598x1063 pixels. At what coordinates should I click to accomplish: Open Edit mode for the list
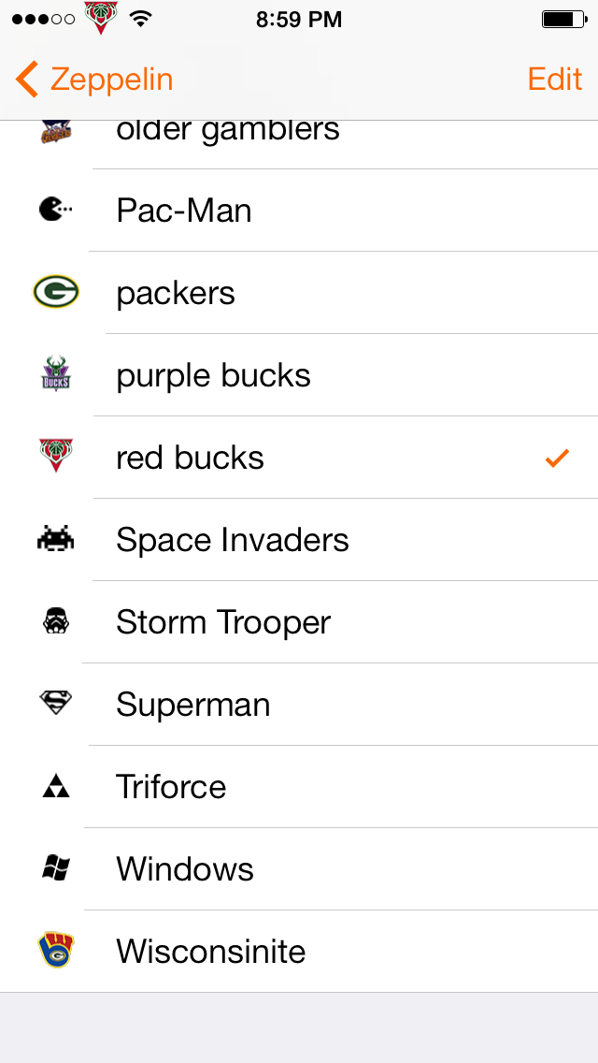(x=555, y=80)
